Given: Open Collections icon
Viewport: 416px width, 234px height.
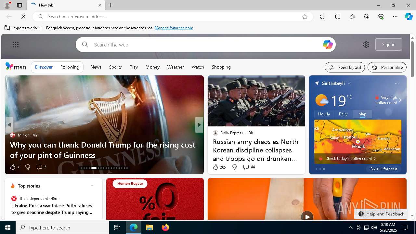Looking at the screenshot, I should 367,17.
